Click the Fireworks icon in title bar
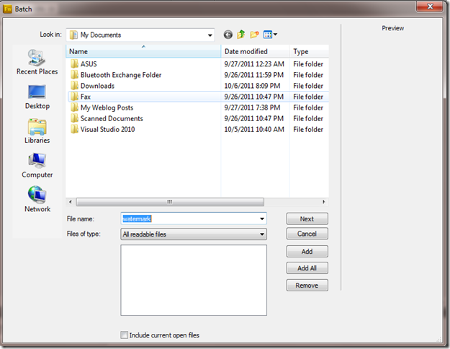Screen dimensions: 450x349 [x=7, y=9]
